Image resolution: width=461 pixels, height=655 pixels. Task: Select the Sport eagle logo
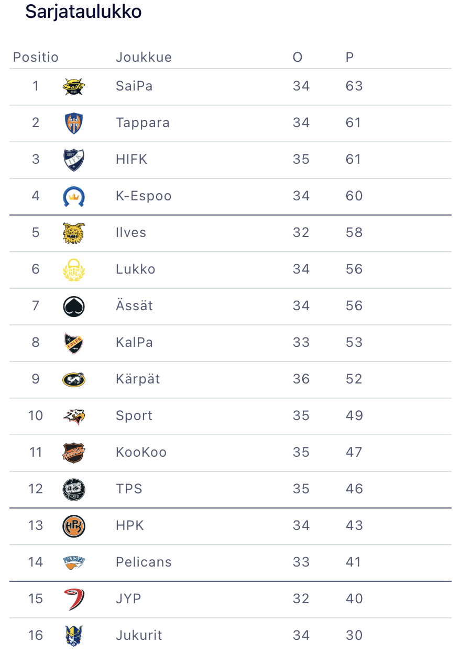click(x=73, y=416)
